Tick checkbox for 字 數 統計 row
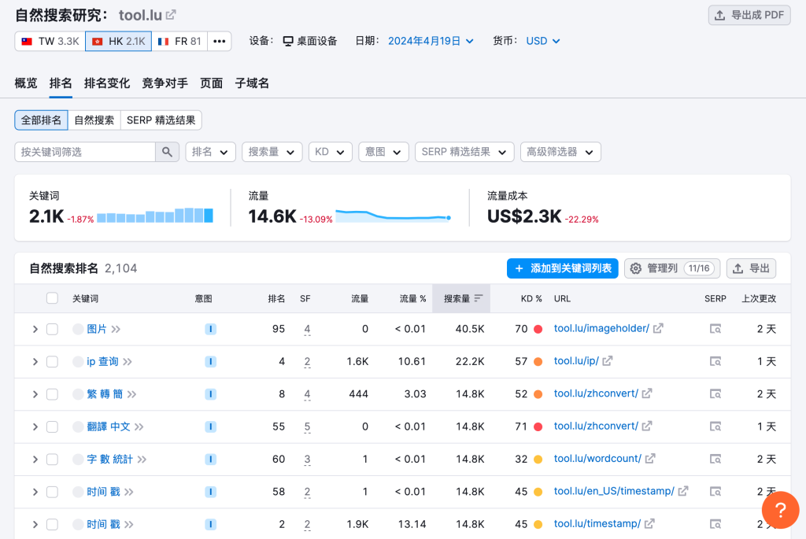The image size is (806, 539). tap(52, 460)
